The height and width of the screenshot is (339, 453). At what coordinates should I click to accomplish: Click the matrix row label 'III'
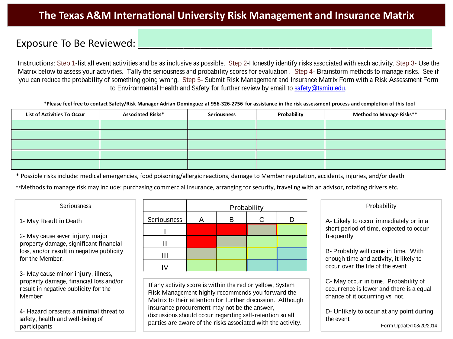[x=165, y=256]
